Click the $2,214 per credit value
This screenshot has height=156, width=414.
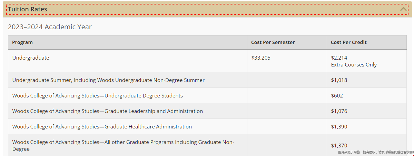coord(339,58)
